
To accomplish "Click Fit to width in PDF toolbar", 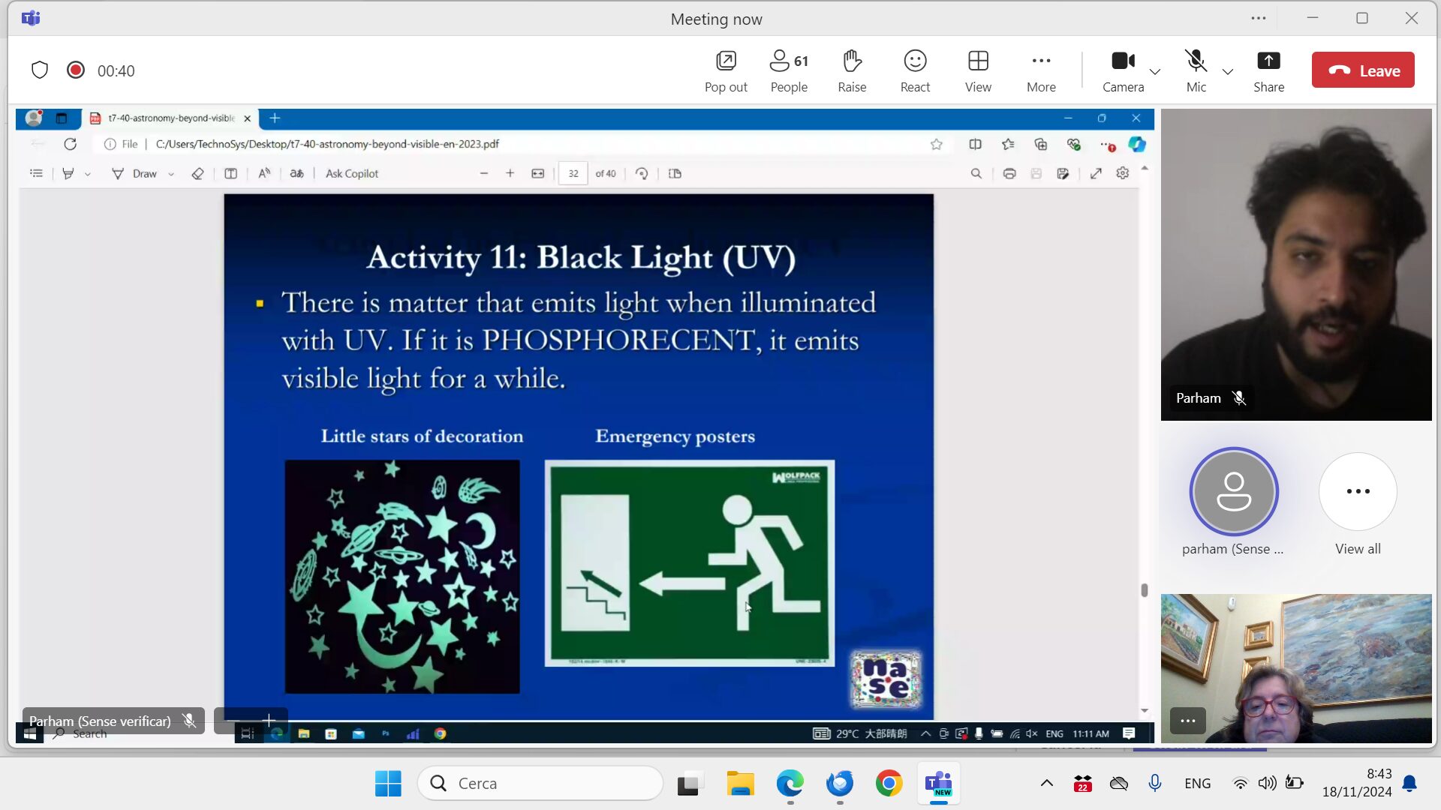I will (537, 173).
